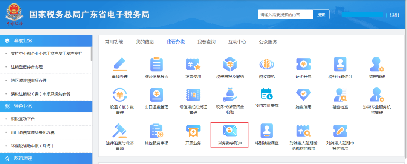Switch to the 常用功能 tab
Viewport: 407px width, 164px height.
[114, 42]
